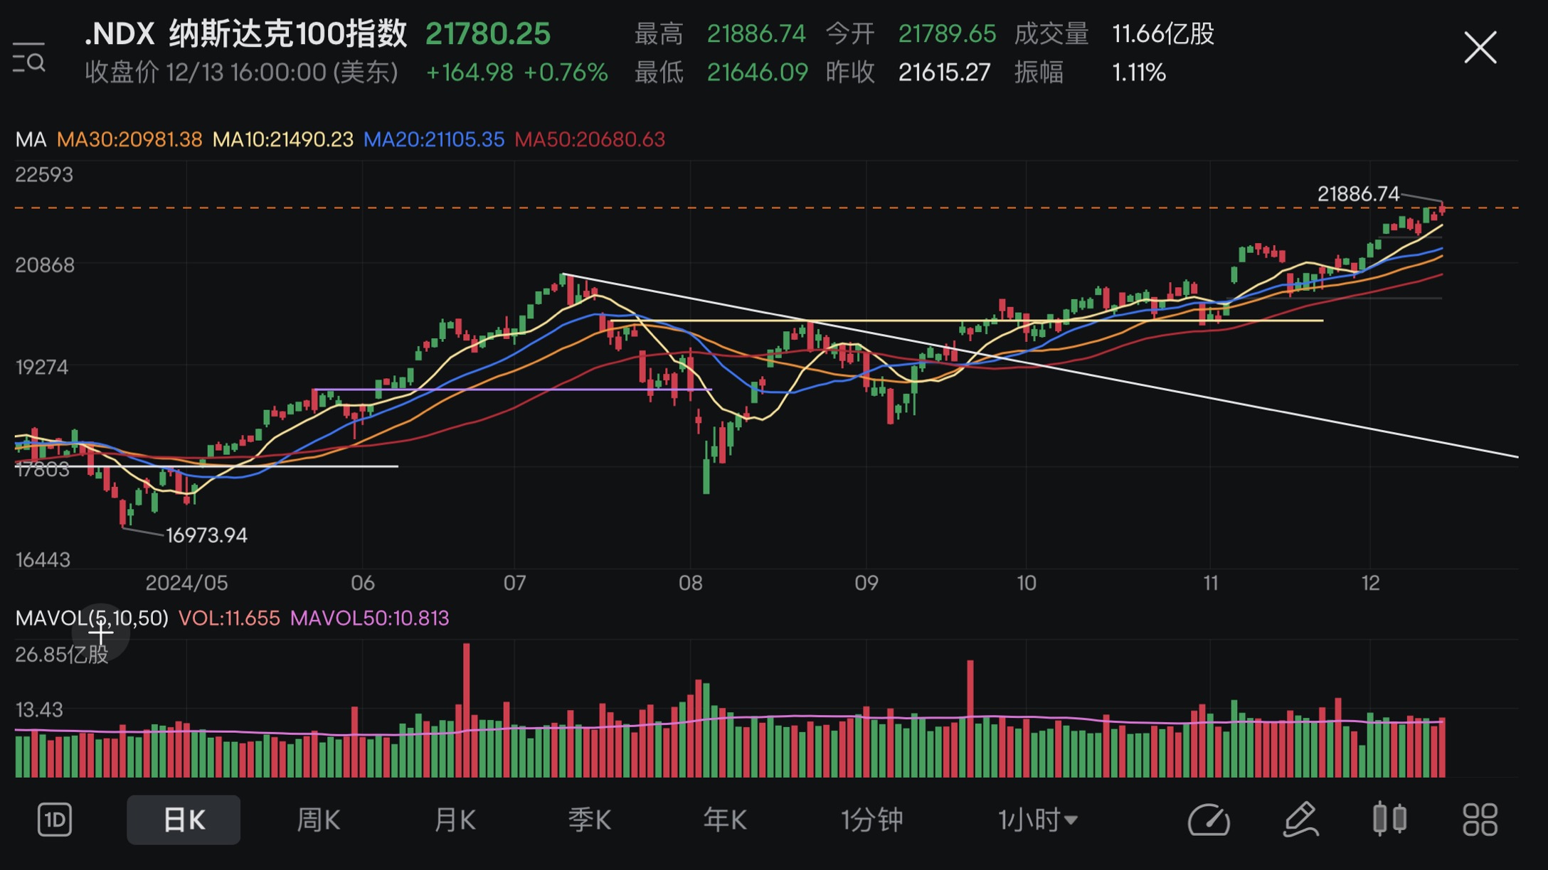Click the current price 21780.25
The width and height of the screenshot is (1548, 870).
pyautogui.click(x=488, y=33)
